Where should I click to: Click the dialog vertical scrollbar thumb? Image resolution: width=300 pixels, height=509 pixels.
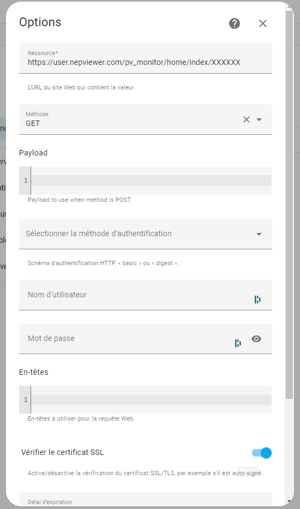click(x=290, y=205)
